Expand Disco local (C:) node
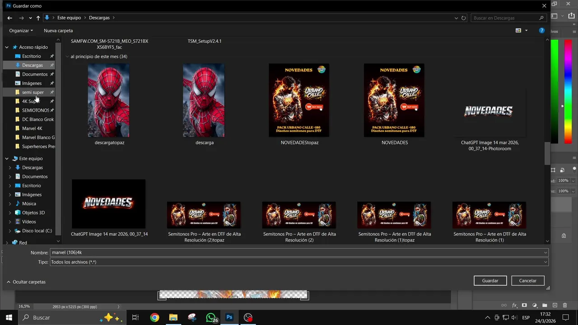This screenshot has width=578, height=325. pos(10,231)
